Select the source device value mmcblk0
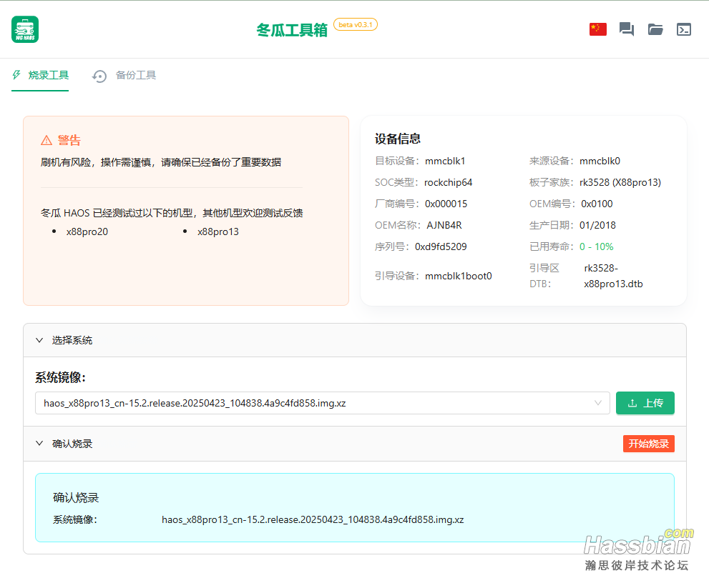This screenshot has width=709, height=578. click(x=600, y=161)
